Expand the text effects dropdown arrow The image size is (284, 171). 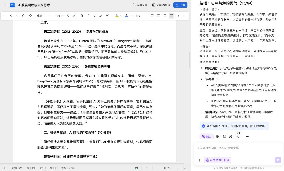click(x=111, y=16)
